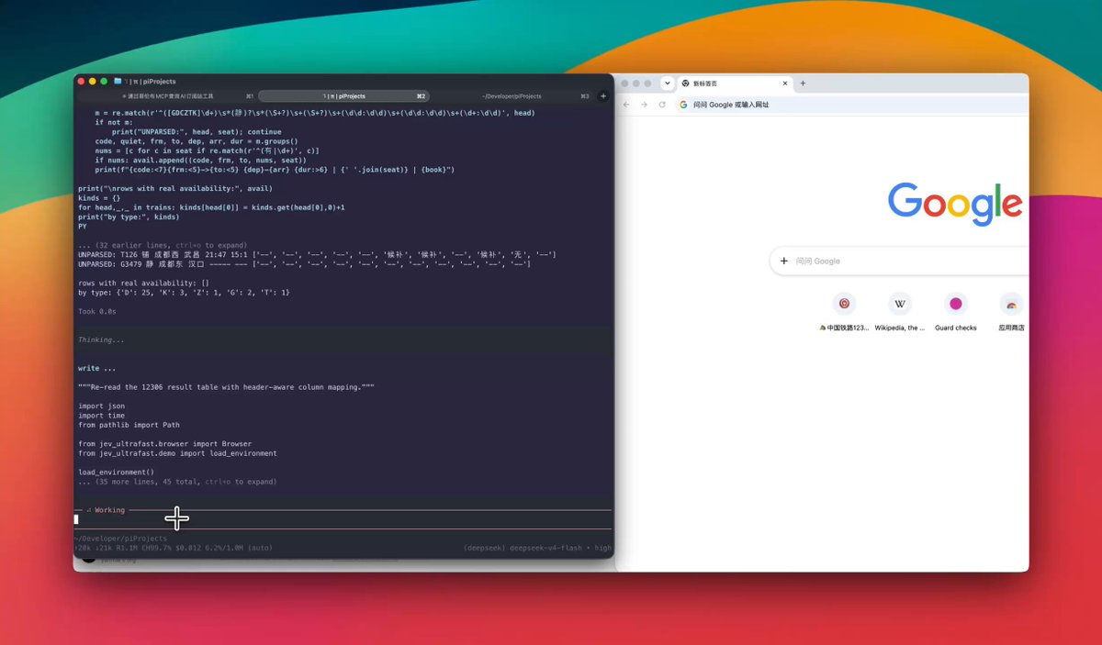The image size is (1102, 645).
Task: Click the Google G icon in Chrome's address bar
Action: click(683, 105)
